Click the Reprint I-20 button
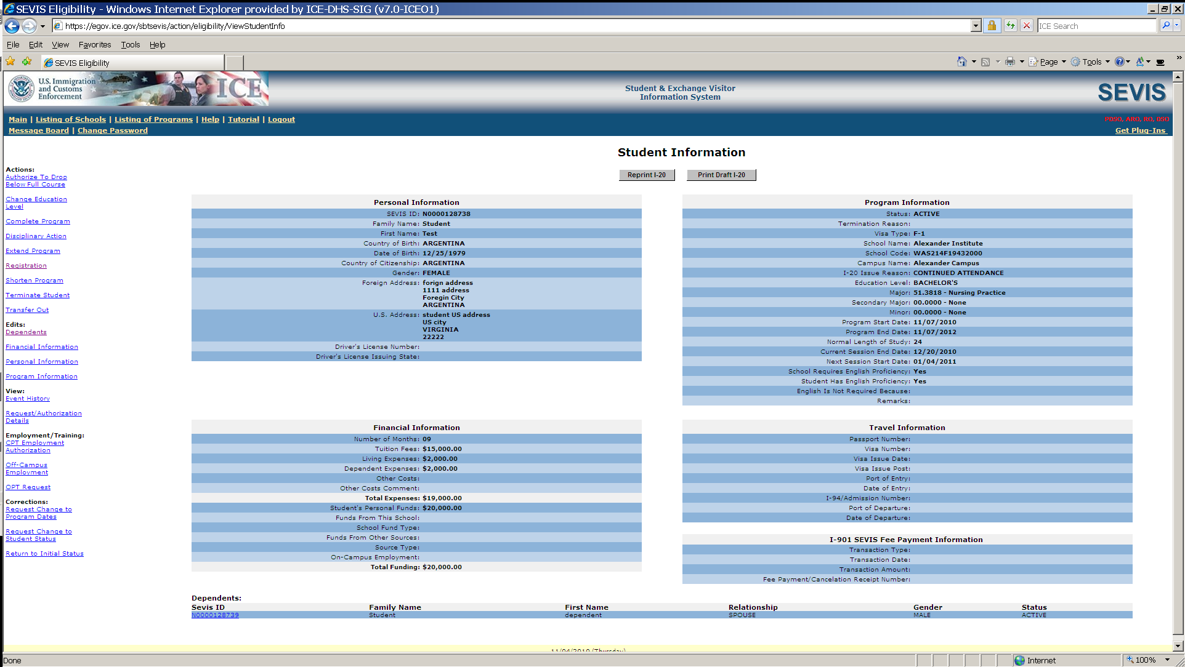The image size is (1185, 667). coord(646,175)
